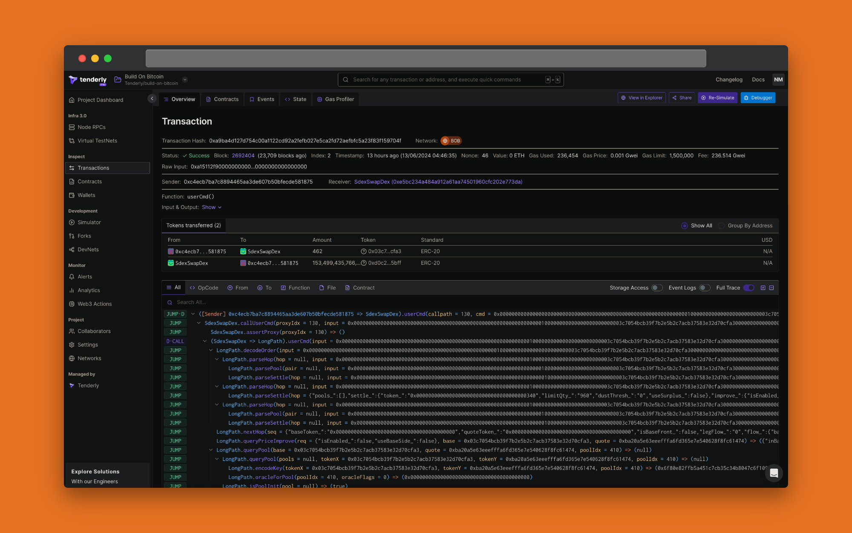Disable the Full Trace toggle
This screenshot has width=852, height=533.
point(749,288)
